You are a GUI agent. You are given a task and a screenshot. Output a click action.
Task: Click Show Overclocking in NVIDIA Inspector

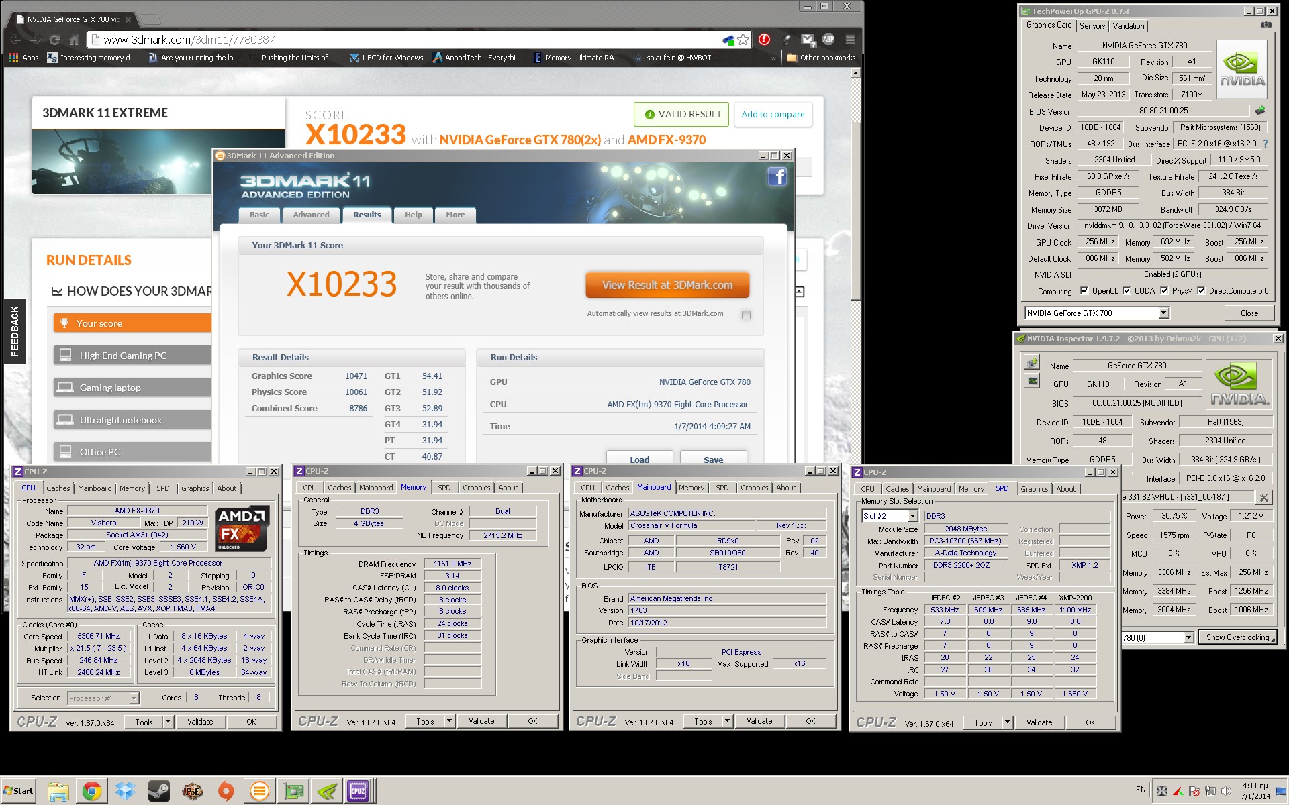1237,637
